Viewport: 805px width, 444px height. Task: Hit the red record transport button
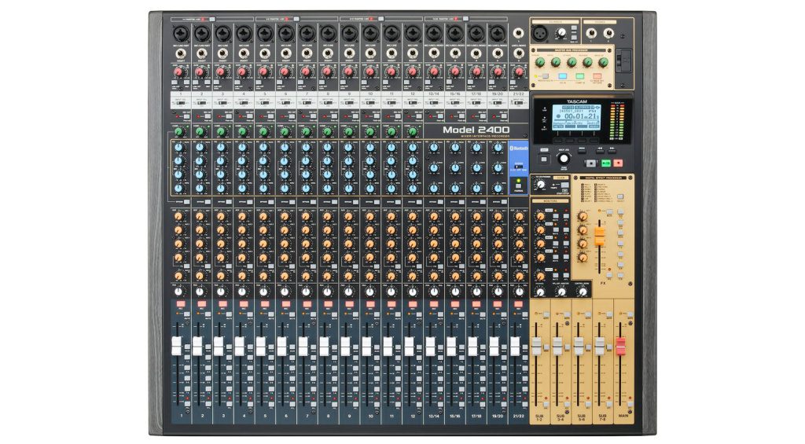[618, 163]
